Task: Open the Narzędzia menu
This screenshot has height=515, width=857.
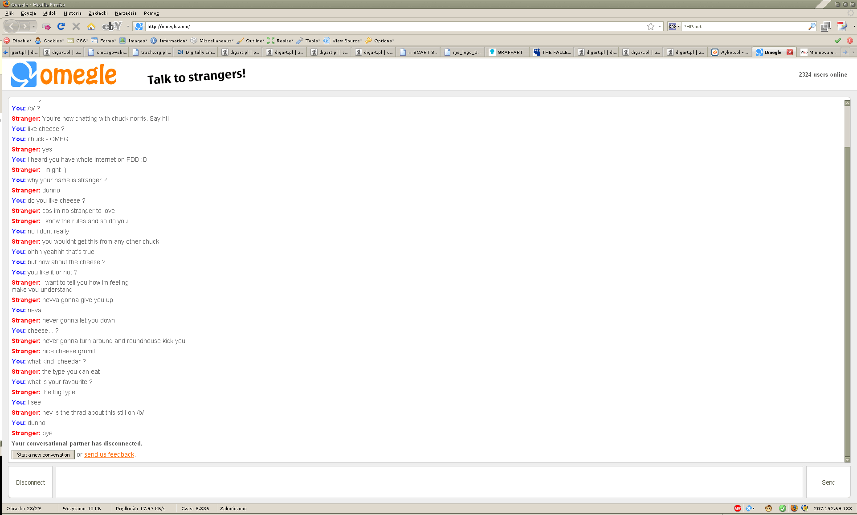Action: click(x=126, y=13)
